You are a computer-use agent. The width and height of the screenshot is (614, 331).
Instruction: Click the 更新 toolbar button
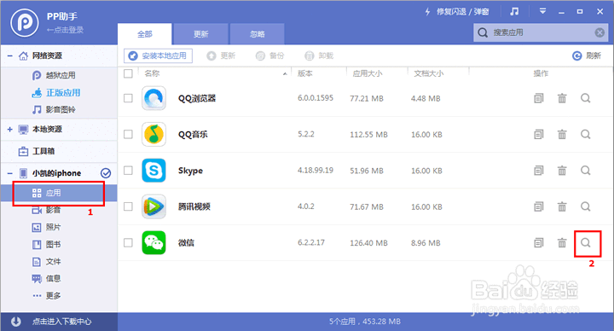coord(221,55)
